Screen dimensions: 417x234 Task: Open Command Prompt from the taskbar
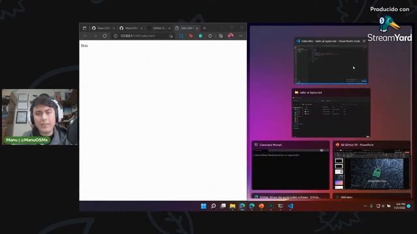(x=280, y=206)
